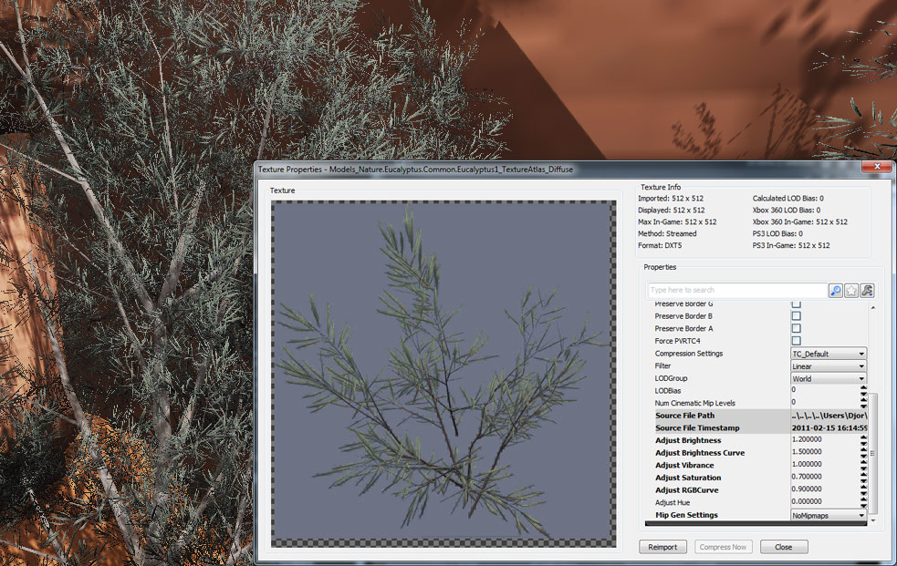
Task: Open the LODGroup dropdown set to World
Action: coord(829,378)
